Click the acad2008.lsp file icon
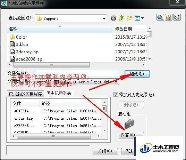Viewport: 186px width, 160px height. point(12,59)
